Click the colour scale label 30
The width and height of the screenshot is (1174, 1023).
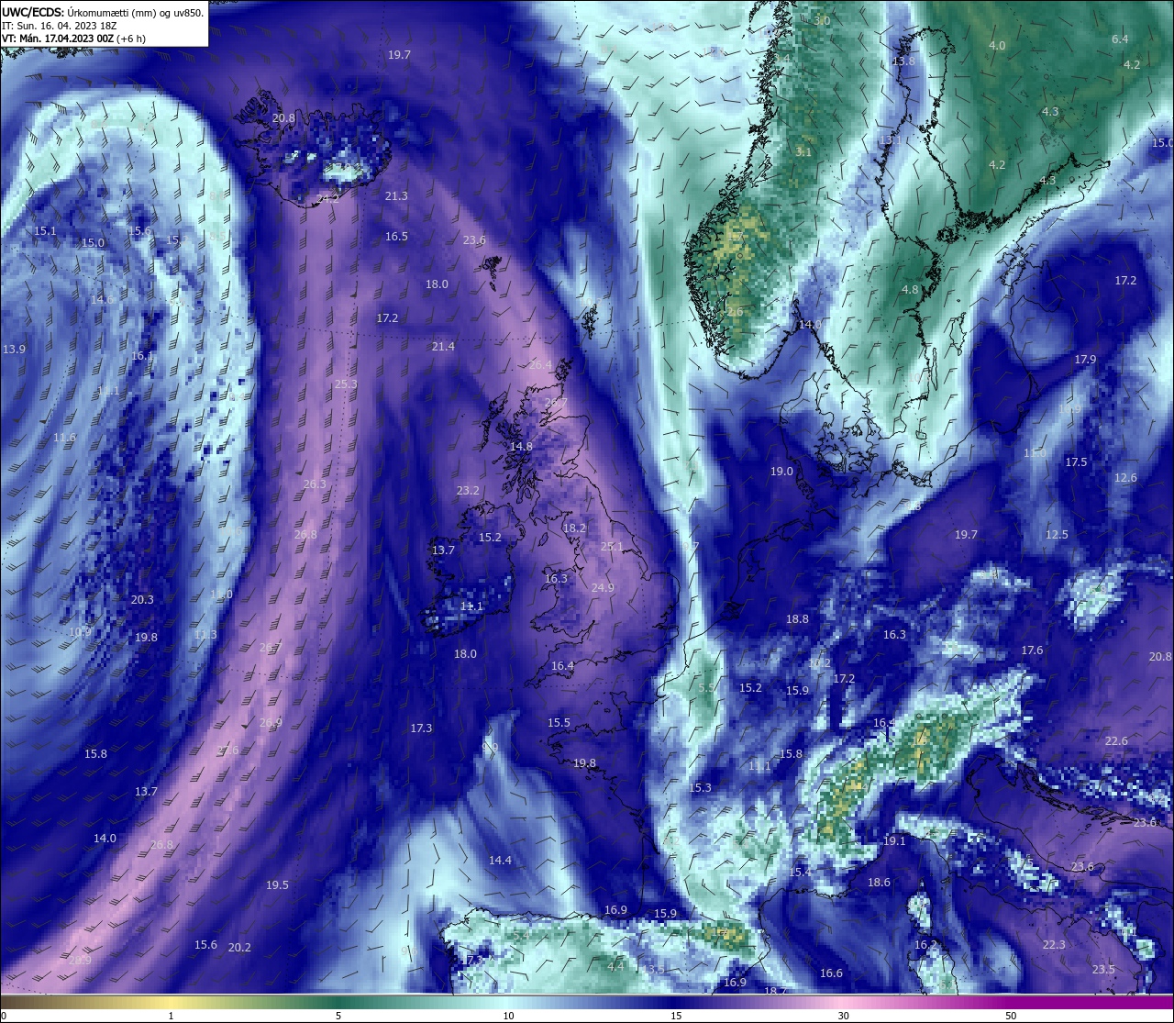843,1016
